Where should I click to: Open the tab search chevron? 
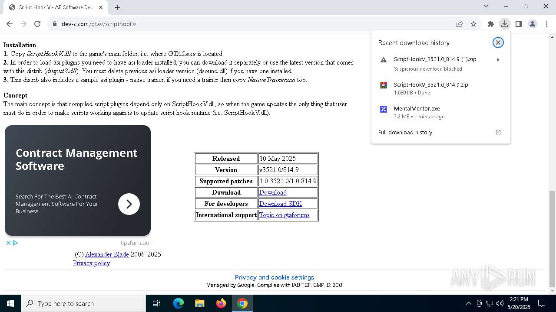pyautogui.click(x=486, y=6)
